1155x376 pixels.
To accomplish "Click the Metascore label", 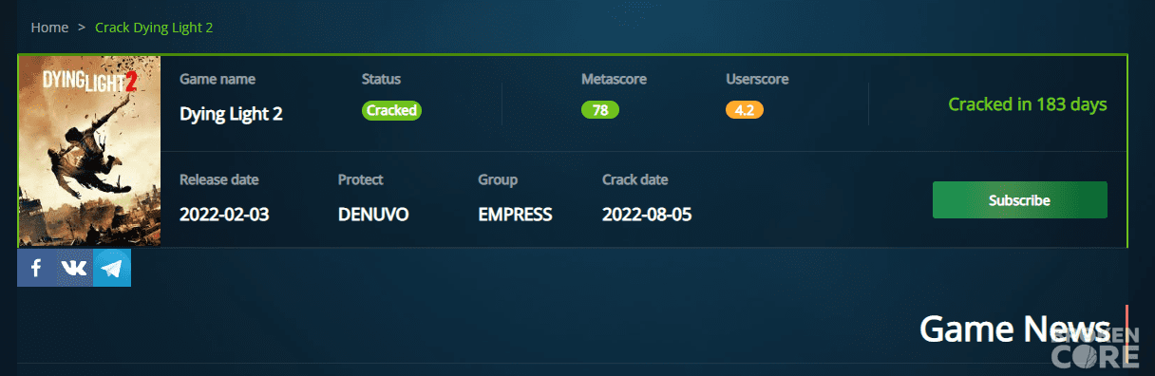I will [x=614, y=80].
